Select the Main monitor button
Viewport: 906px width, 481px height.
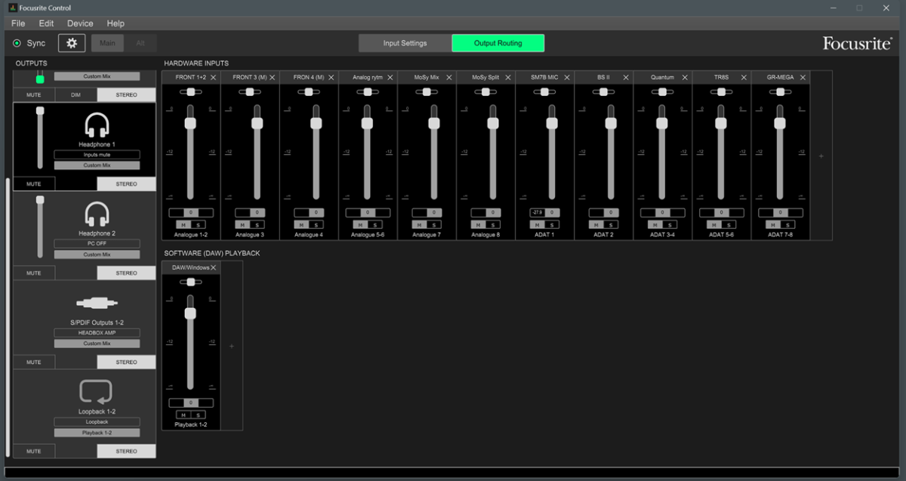tap(108, 43)
